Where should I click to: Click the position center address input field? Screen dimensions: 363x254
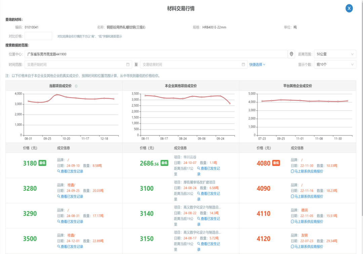pos(156,54)
